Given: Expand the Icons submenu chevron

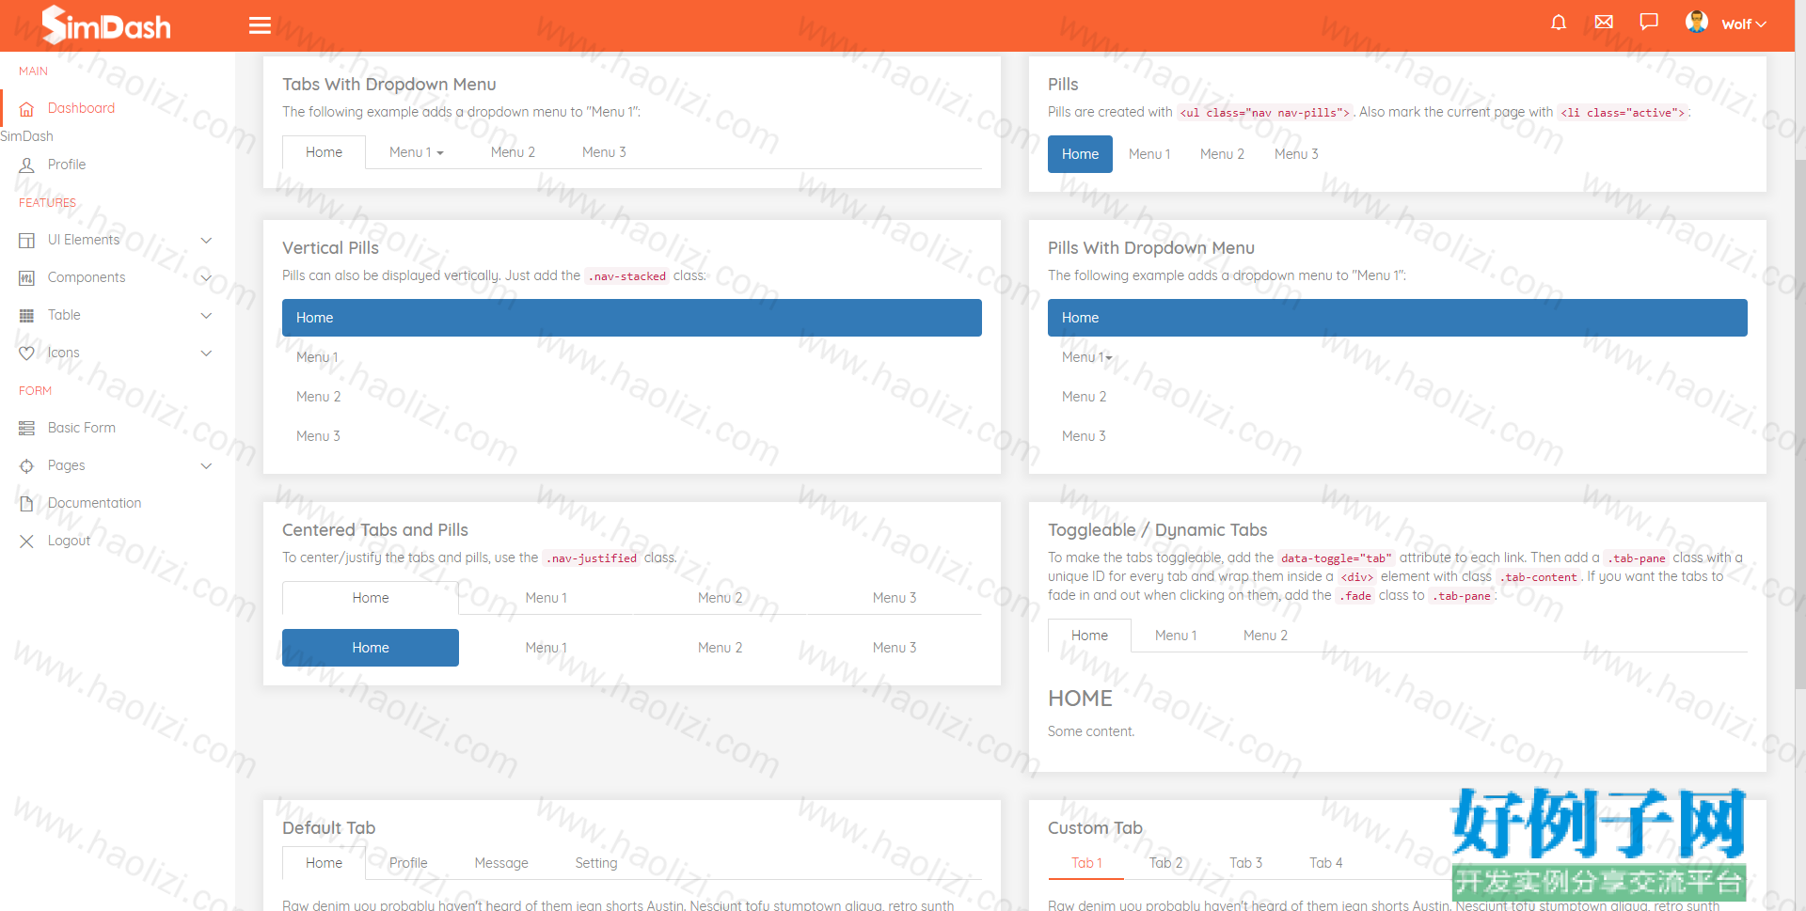Looking at the screenshot, I should (207, 353).
